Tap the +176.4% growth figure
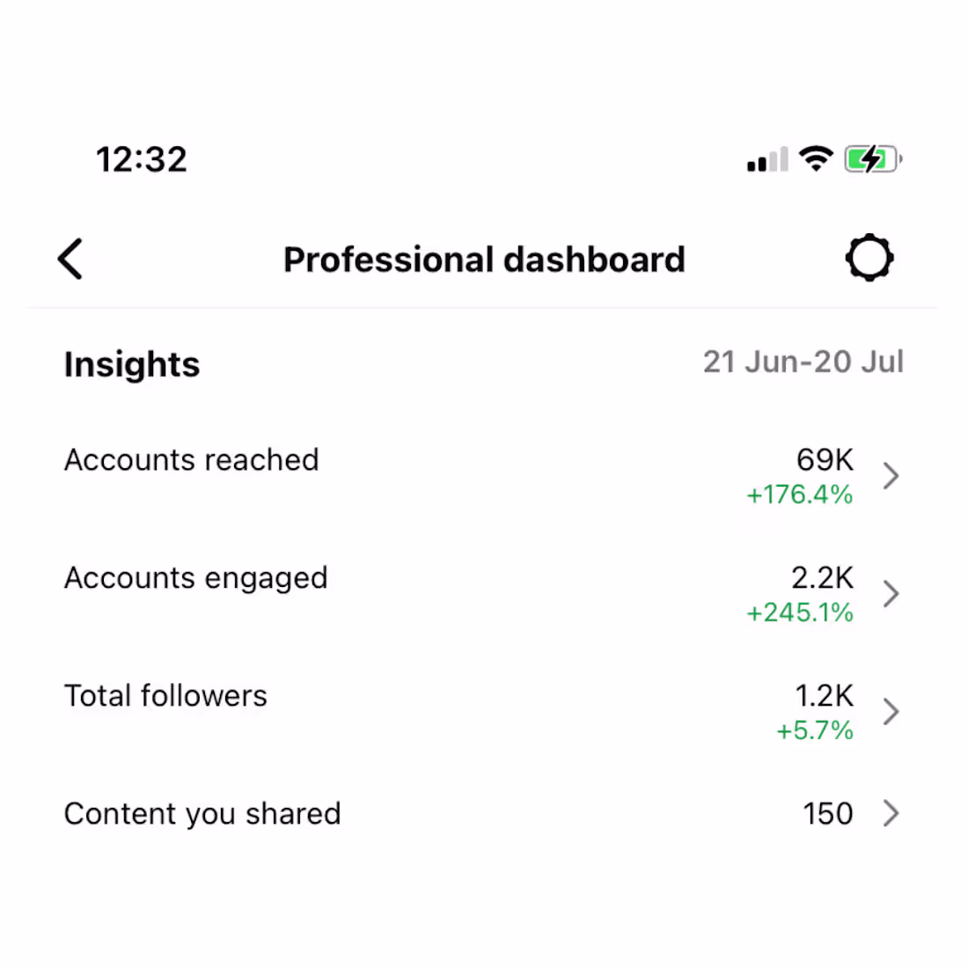The width and height of the screenshot is (968, 968). pyautogui.click(x=799, y=495)
